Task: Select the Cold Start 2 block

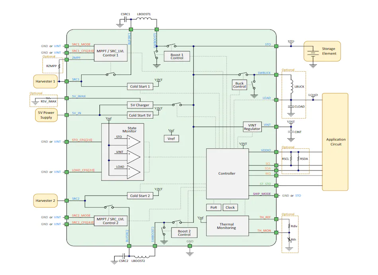Action: [x=140, y=196]
